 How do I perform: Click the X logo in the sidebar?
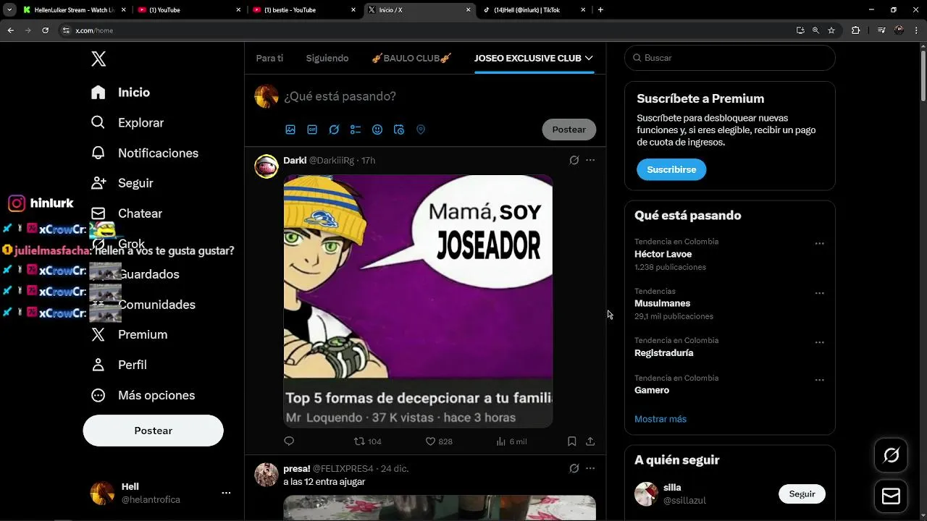click(98, 59)
